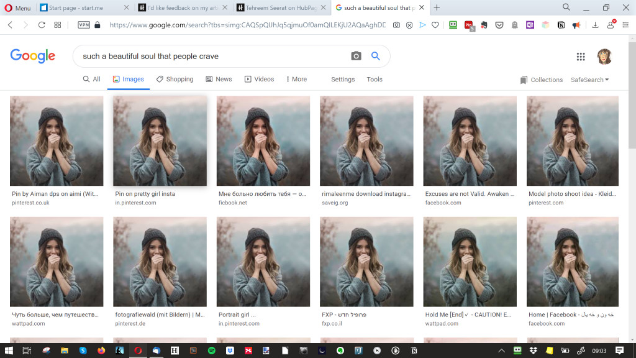Open the search Tools options
Viewport: 636px width, 358px height.
[x=375, y=80]
